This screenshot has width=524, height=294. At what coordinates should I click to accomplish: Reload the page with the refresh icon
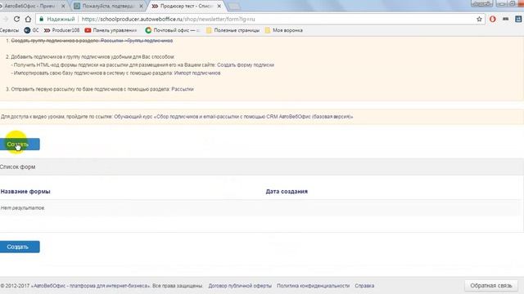16,20
